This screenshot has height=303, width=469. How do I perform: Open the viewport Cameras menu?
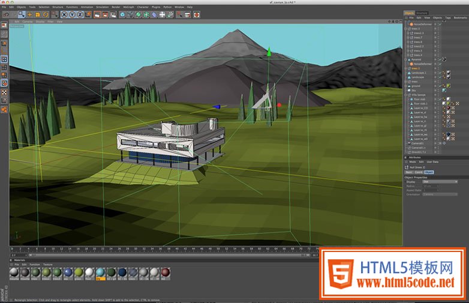point(27,22)
